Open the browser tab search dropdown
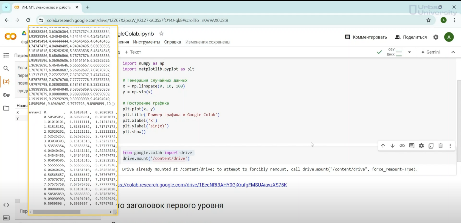Screen dimensions: 461x223 click(x=6, y=7)
